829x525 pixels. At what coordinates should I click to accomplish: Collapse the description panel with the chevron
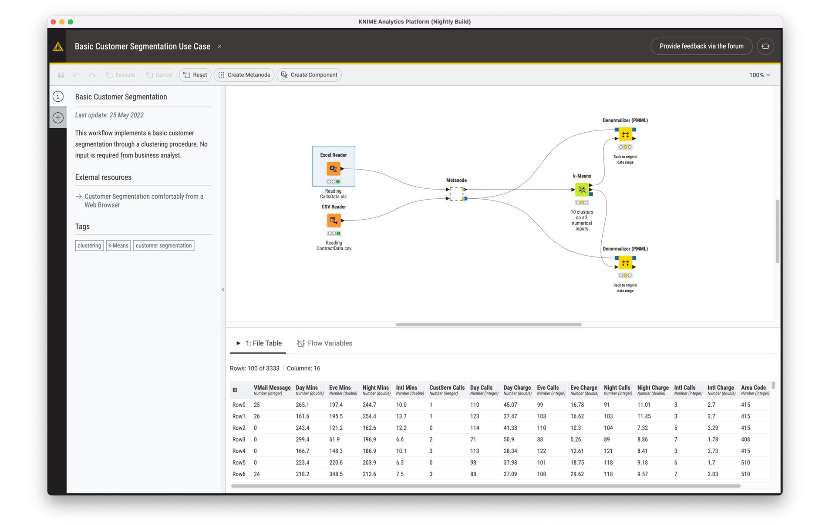[x=223, y=289]
